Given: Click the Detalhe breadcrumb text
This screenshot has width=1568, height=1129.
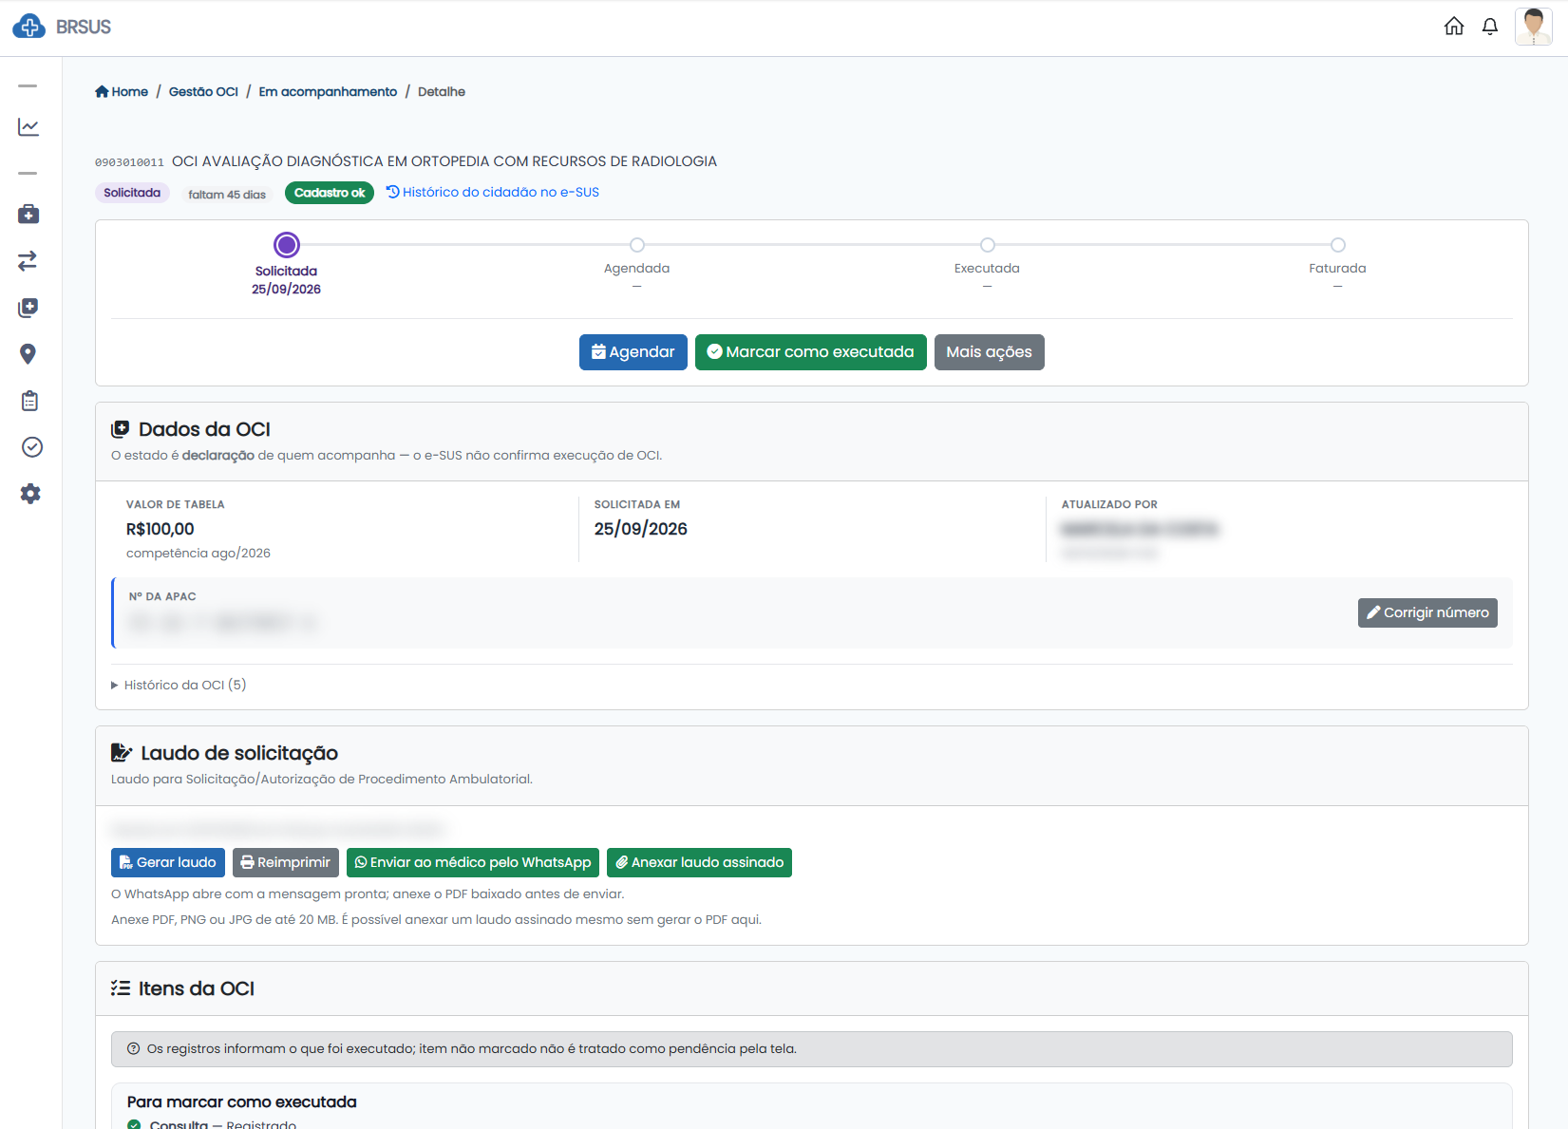Looking at the screenshot, I should 442,91.
